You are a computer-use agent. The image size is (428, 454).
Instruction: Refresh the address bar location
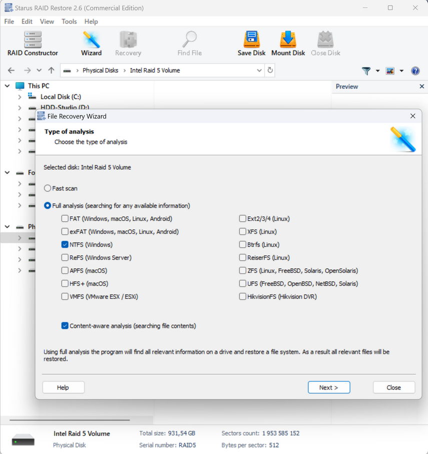click(x=270, y=70)
